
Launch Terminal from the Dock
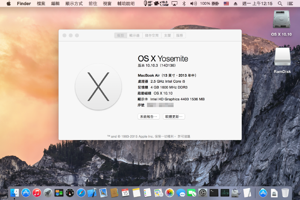214,193
